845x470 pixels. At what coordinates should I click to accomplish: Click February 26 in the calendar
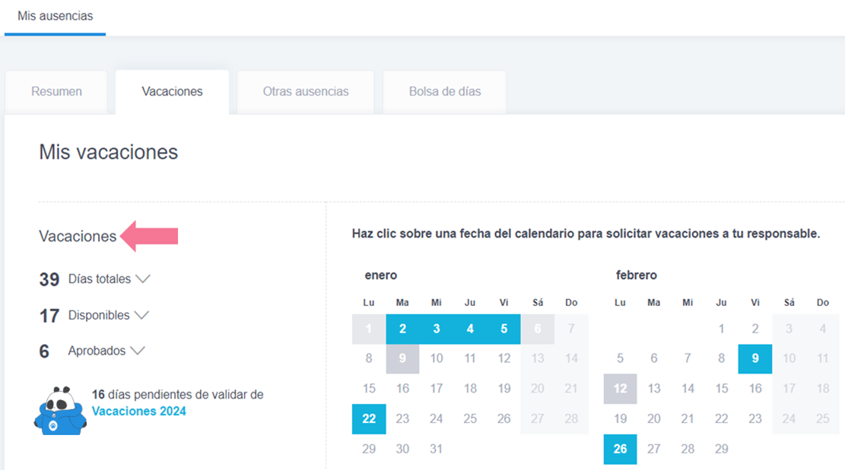pos(620,449)
